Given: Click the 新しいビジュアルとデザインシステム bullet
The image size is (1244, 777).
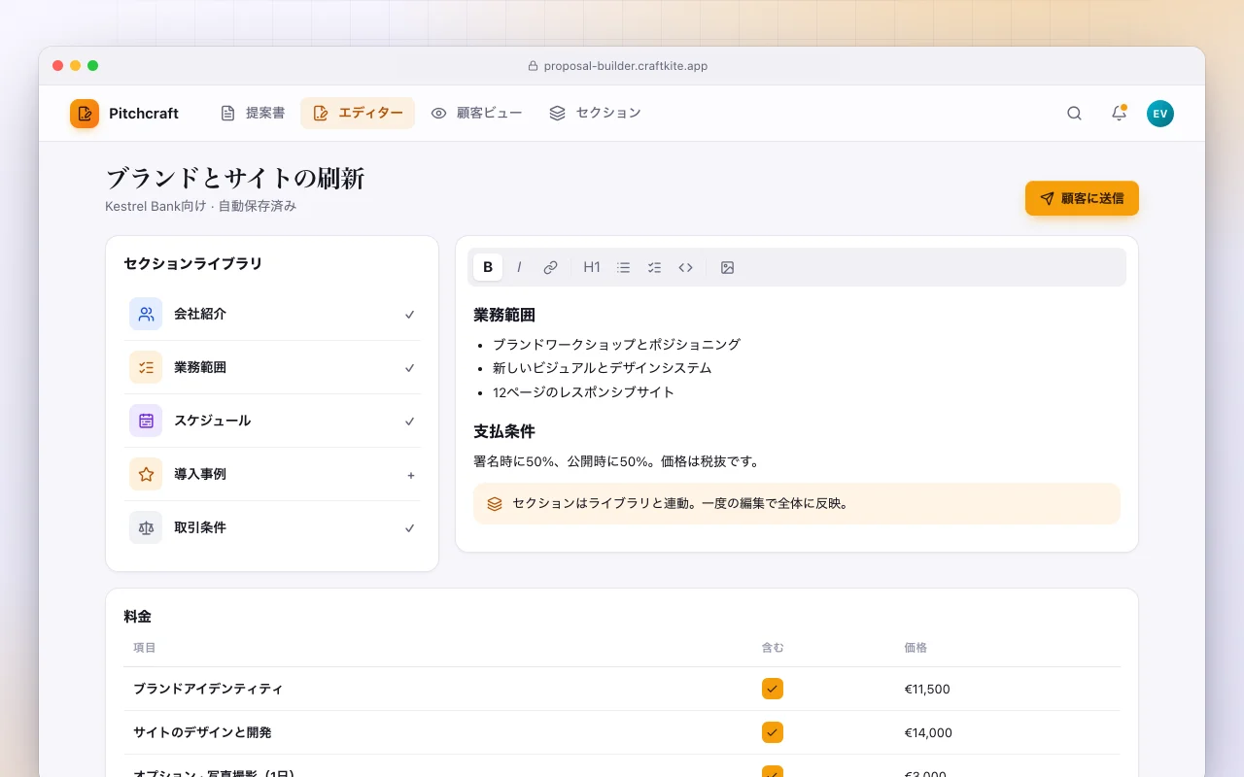Looking at the screenshot, I should (603, 368).
